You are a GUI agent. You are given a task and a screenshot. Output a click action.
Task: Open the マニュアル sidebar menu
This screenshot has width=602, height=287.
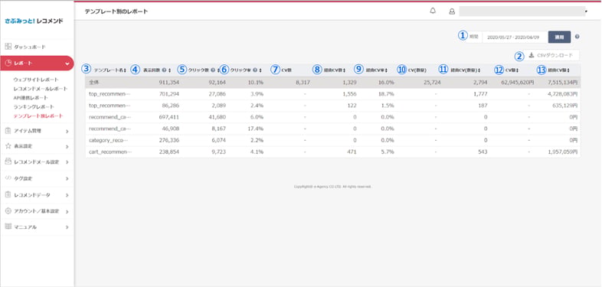pos(37,227)
